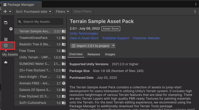Click import icon on Free Trees row
Screen dimensions: 199x110
coord(64,51)
